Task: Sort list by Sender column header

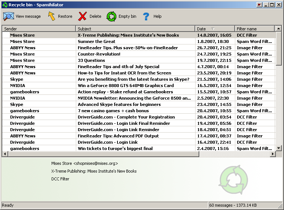Action: click(x=39, y=29)
